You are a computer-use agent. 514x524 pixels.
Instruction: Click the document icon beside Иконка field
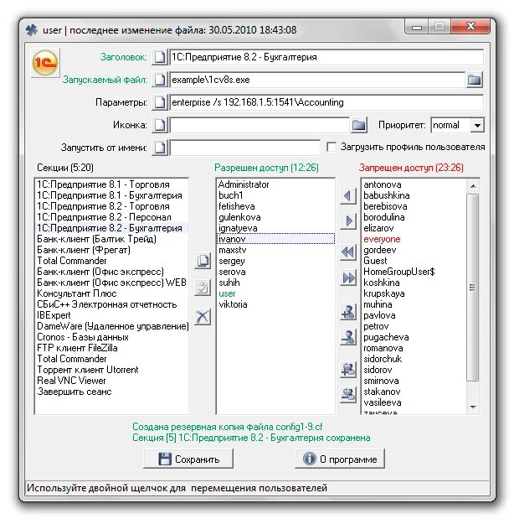[160, 125]
